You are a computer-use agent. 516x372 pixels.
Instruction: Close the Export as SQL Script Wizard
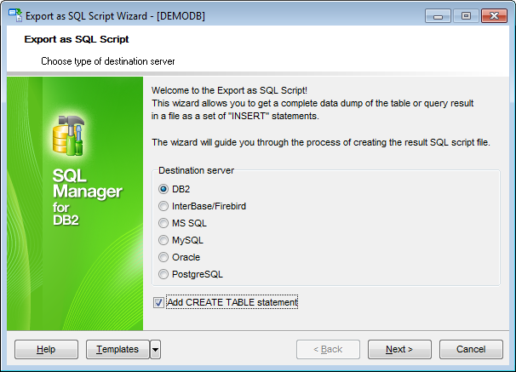coord(494,16)
